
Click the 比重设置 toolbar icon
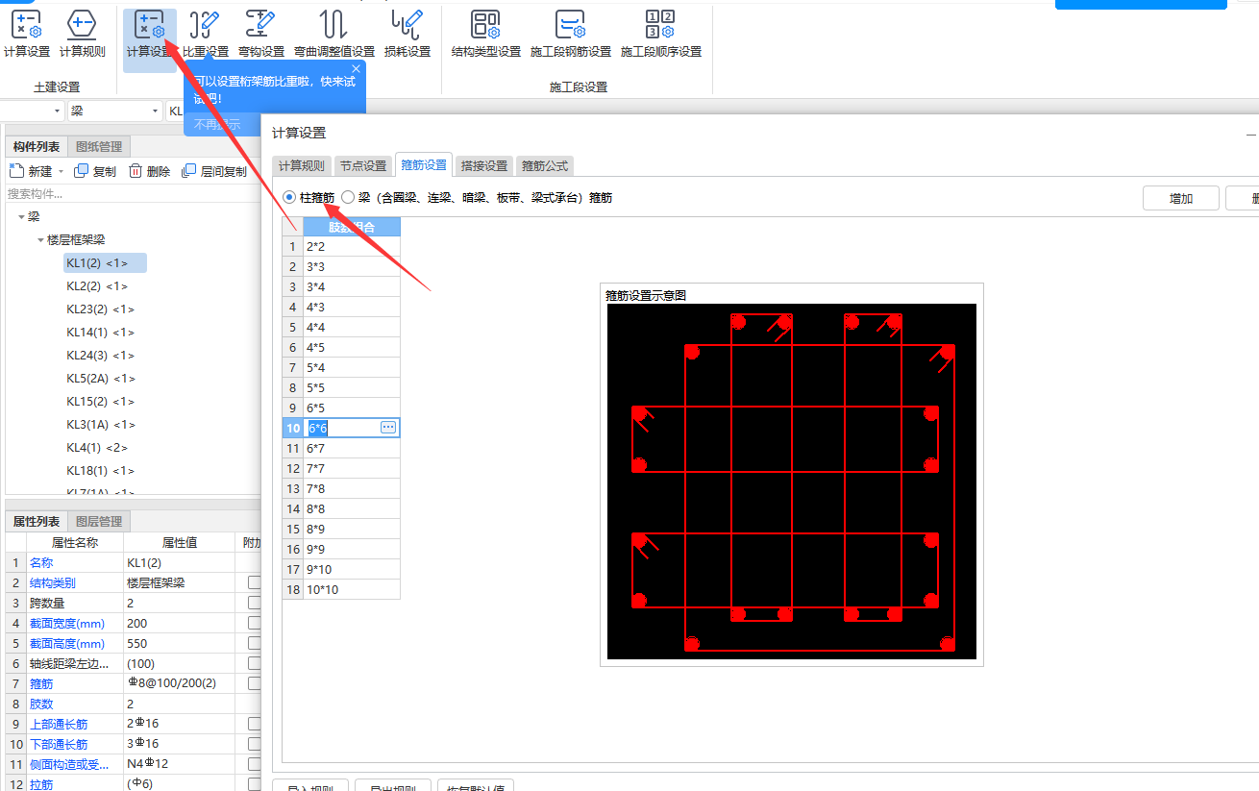point(205,34)
